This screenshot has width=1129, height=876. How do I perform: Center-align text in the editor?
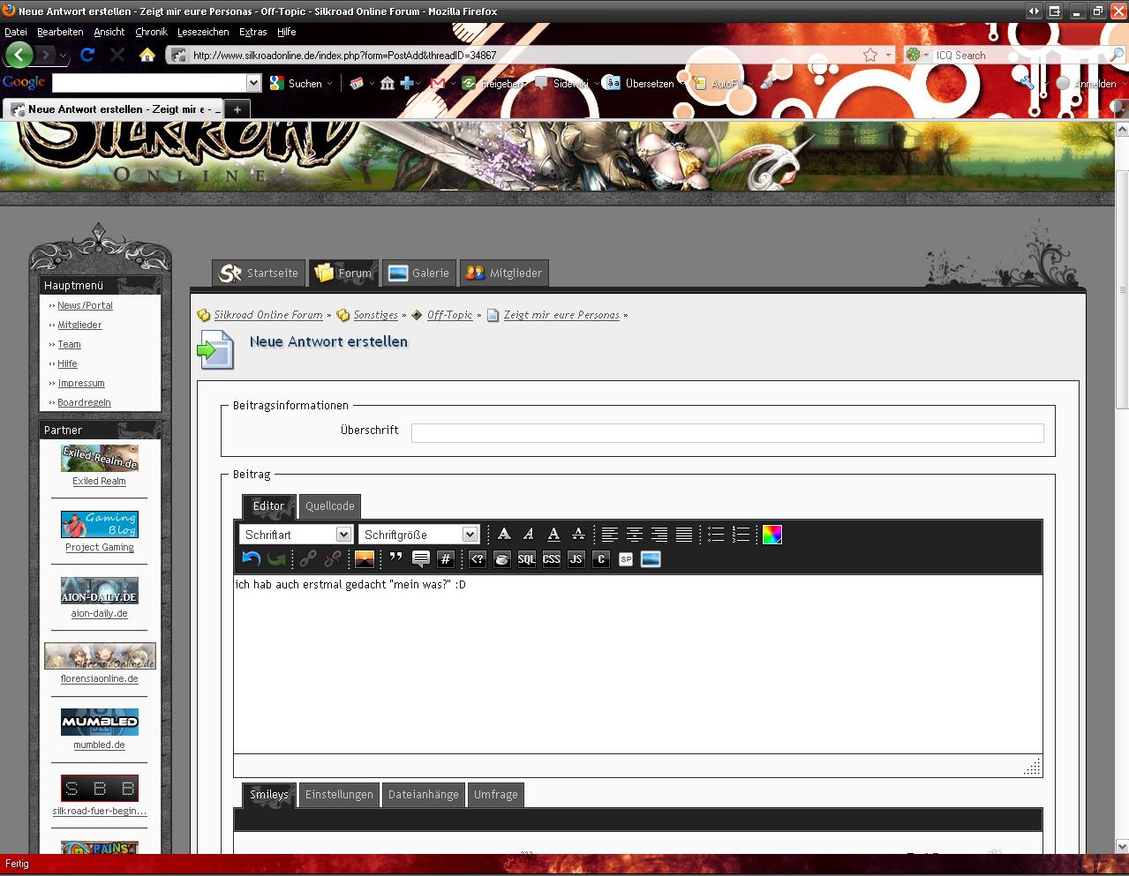635,535
